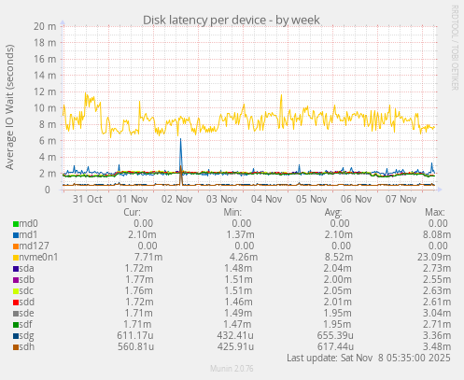Click sdc max value 2.63m
Viewport: 464px width, 380px height.
tap(437, 290)
